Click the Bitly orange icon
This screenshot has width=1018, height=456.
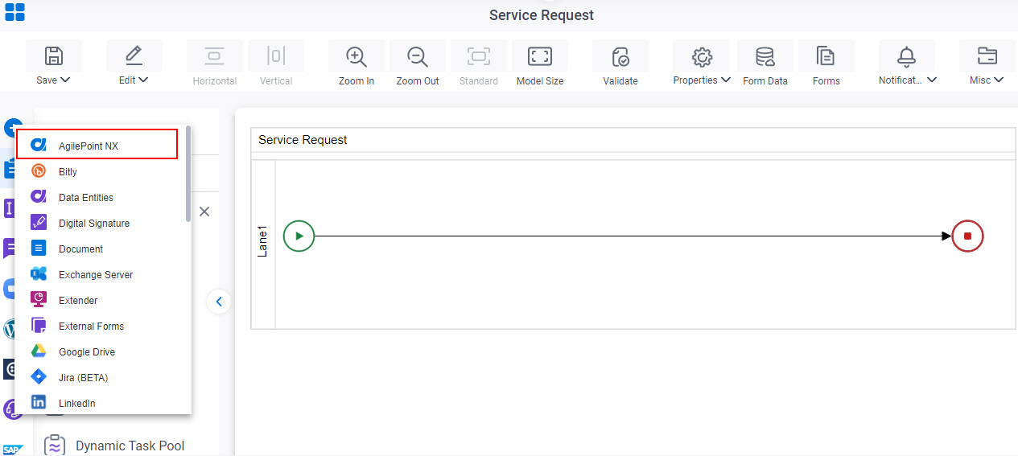(39, 170)
